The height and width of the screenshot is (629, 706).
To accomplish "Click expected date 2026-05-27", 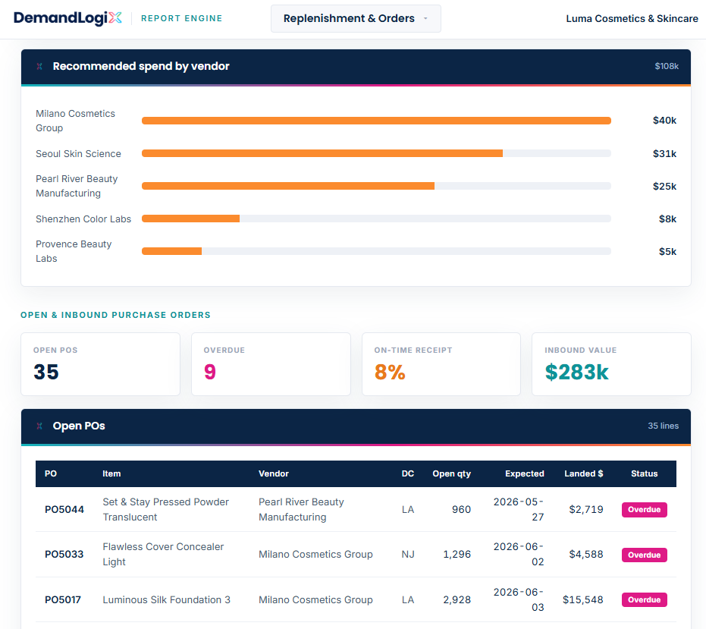I will click(x=519, y=510).
